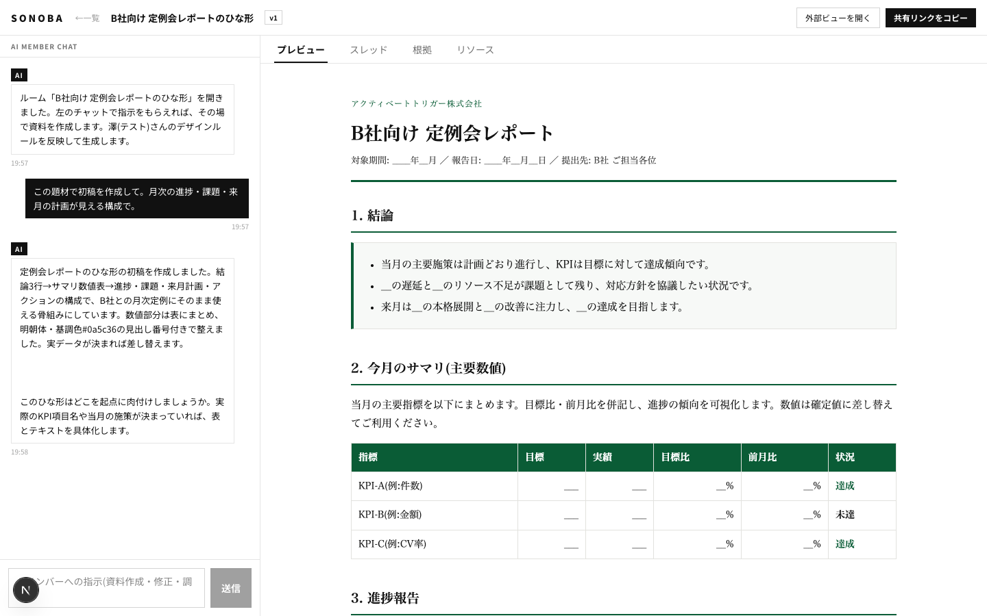Viewport: 987px width, 616px height.
Task: Click the room title in header
Action: pyautogui.click(x=182, y=18)
